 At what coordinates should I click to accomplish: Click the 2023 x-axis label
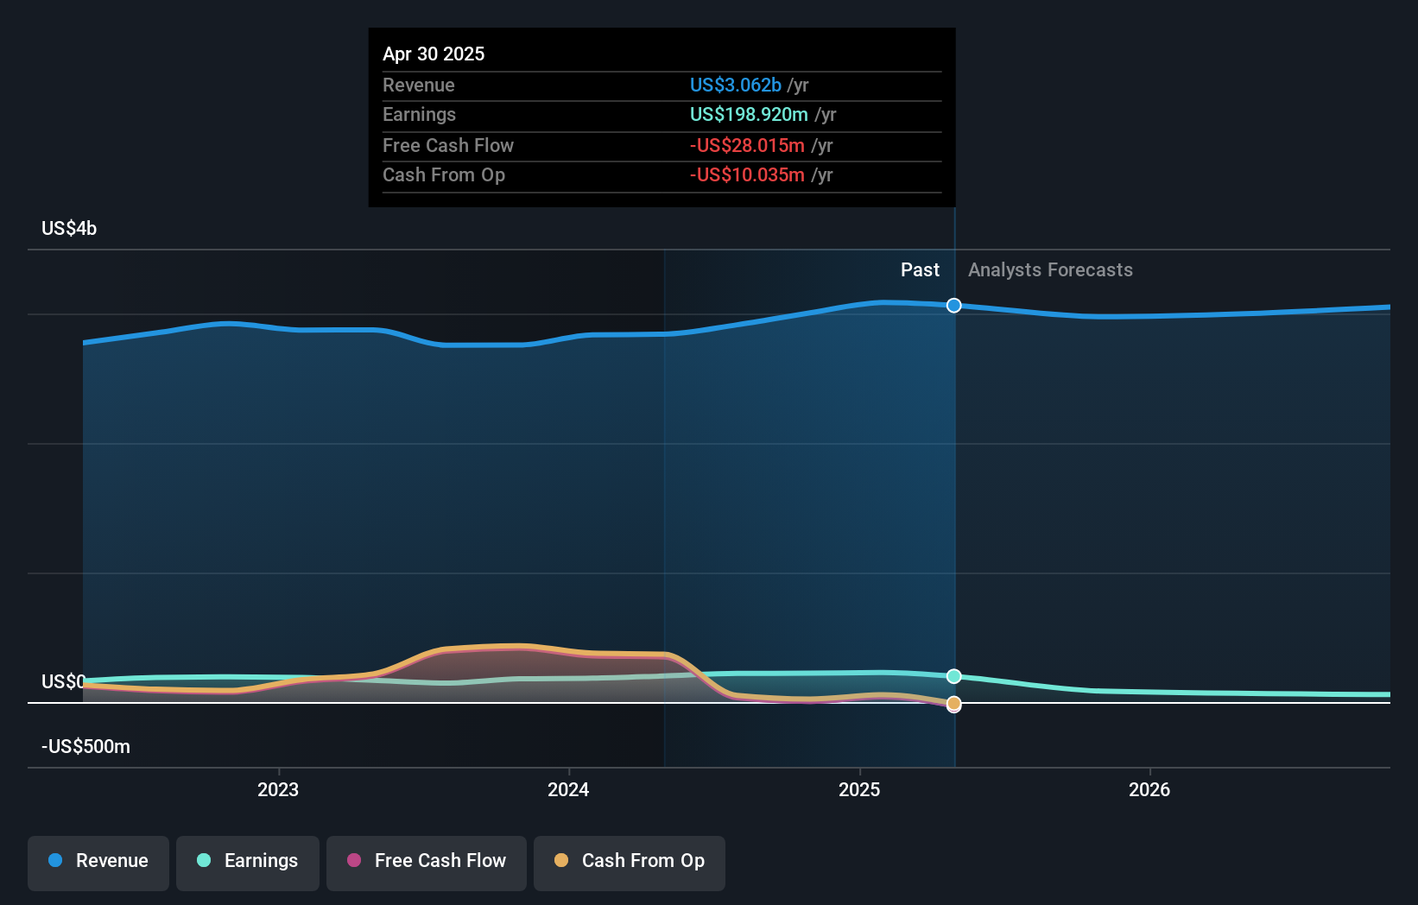[x=278, y=789]
